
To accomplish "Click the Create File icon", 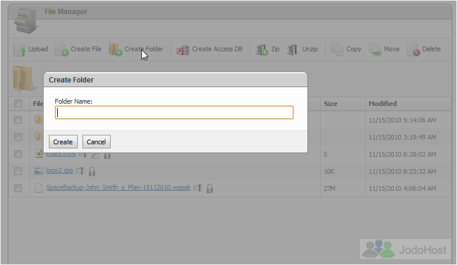I will [x=62, y=50].
